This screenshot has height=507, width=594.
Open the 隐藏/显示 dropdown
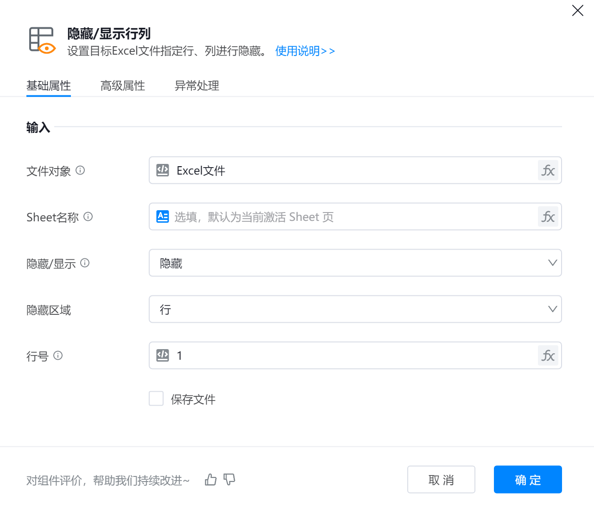click(x=355, y=263)
